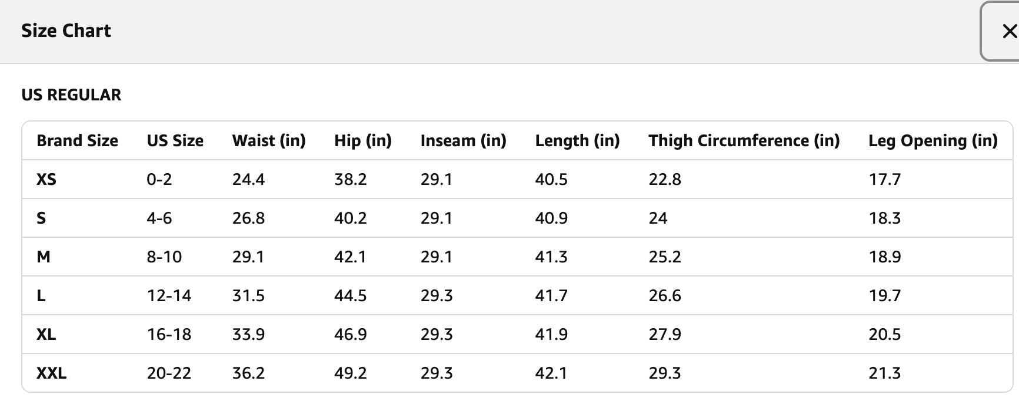Click the Length (in) column header
The height and width of the screenshot is (418, 1019).
(x=577, y=141)
